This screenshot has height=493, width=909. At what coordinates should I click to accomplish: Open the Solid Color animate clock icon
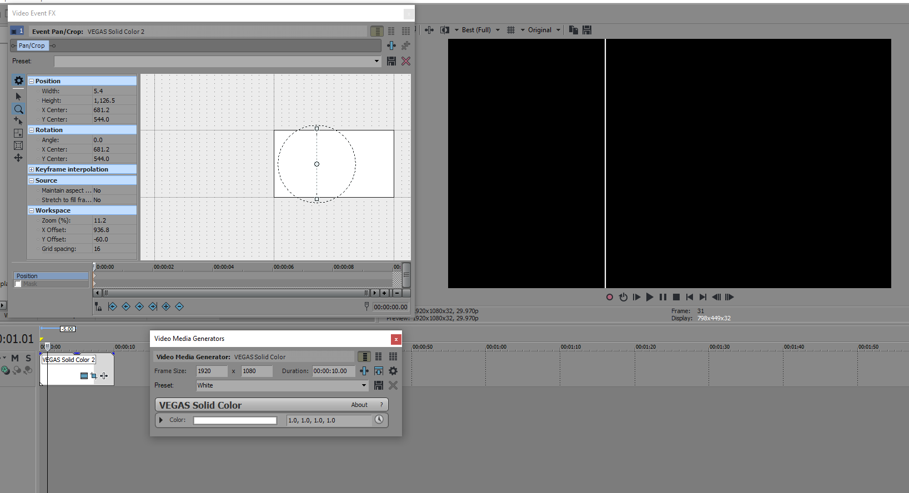(379, 420)
